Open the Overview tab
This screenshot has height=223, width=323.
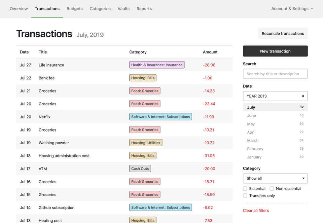pos(19,9)
